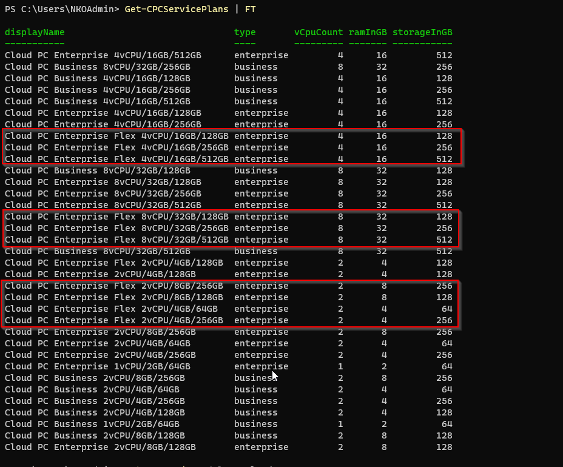The height and width of the screenshot is (467, 563).
Task: Select Cloud PC Business 2vCPU/8GB/128GB name
Action: pyautogui.click(x=95, y=435)
